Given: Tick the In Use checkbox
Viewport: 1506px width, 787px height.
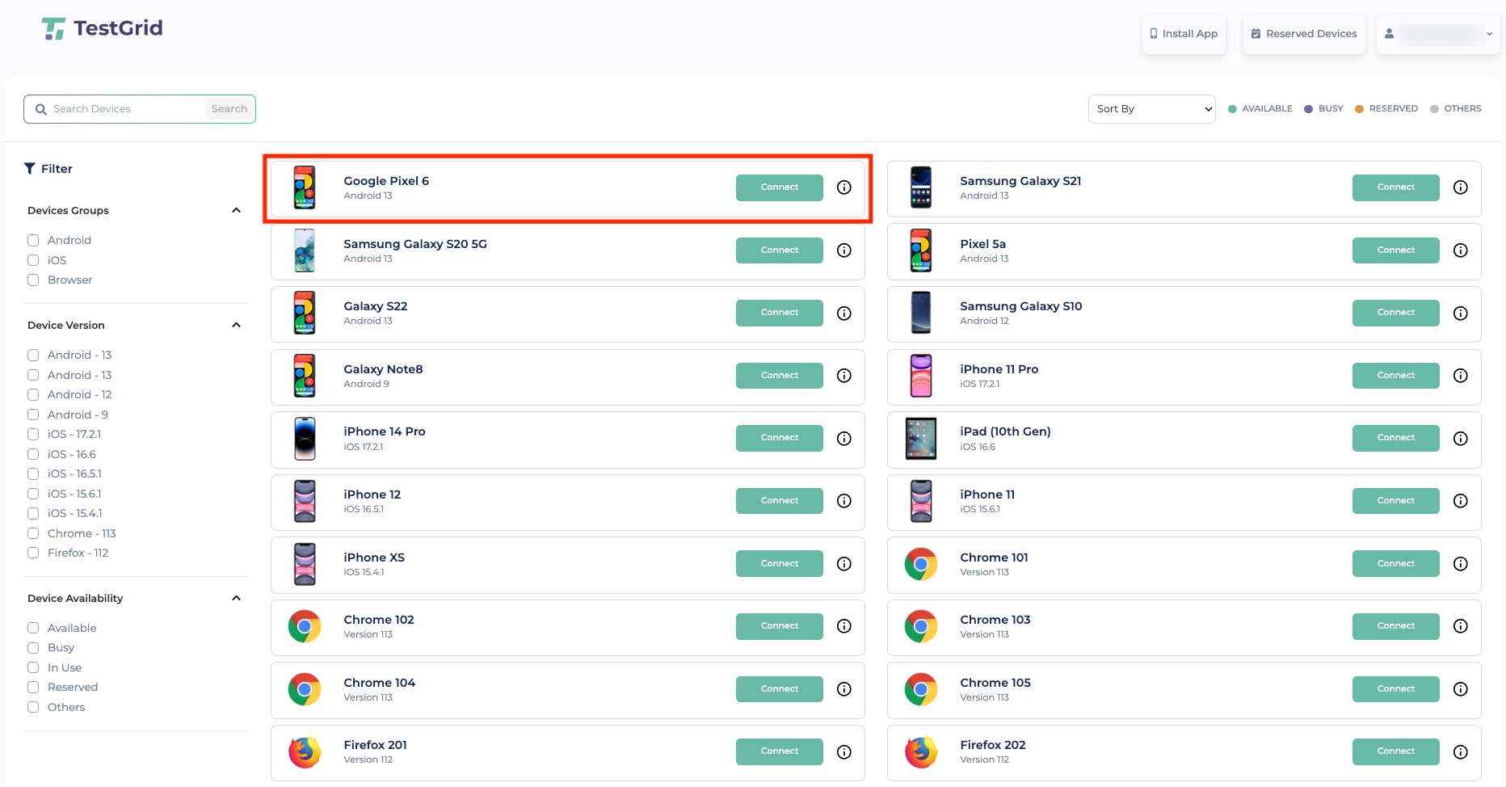Looking at the screenshot, I should point(33,667).
